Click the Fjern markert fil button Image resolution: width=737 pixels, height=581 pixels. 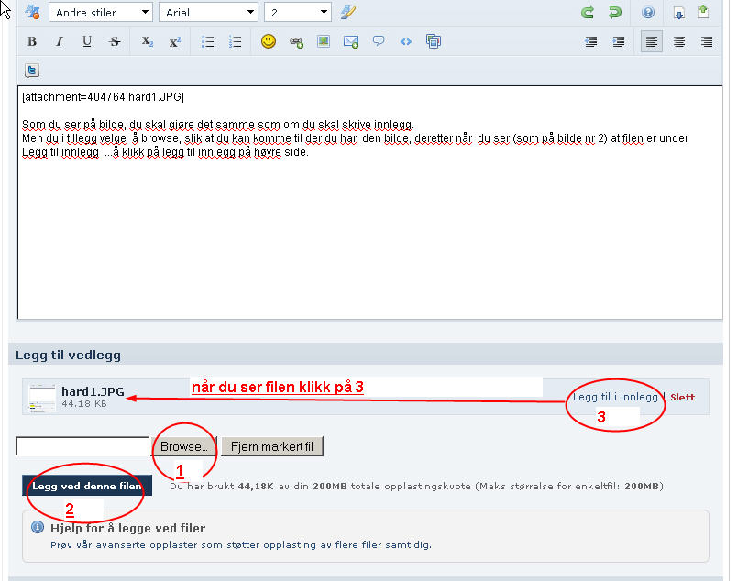(272, 446)
